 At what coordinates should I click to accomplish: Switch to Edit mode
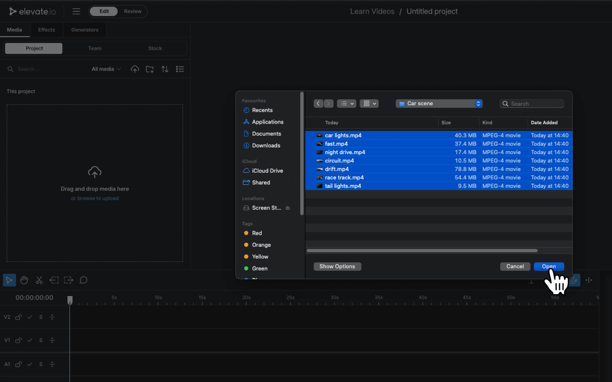104,11
